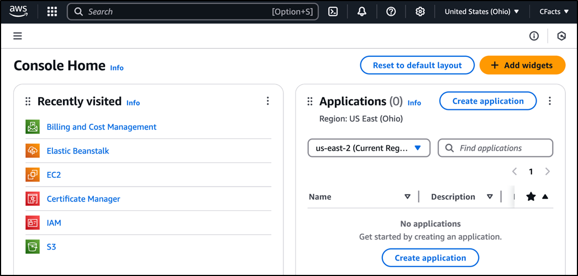Grab the Applications widget drag handle
The height and width of the screenshot is (276, 578).
pyautogui.click(x=310, y=101)
